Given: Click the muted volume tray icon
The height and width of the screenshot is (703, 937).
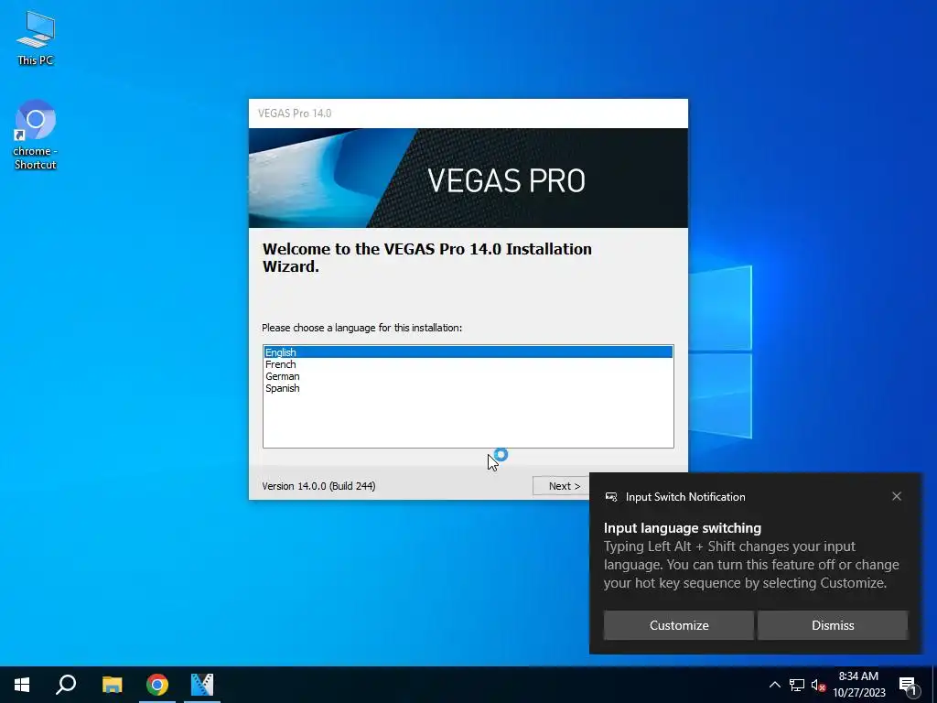Looking at the screenshot, I should point(818,685).
